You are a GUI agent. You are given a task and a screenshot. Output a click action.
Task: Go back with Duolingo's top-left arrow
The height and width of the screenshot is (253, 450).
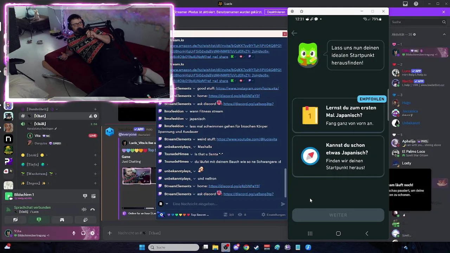tap(294, 33)
